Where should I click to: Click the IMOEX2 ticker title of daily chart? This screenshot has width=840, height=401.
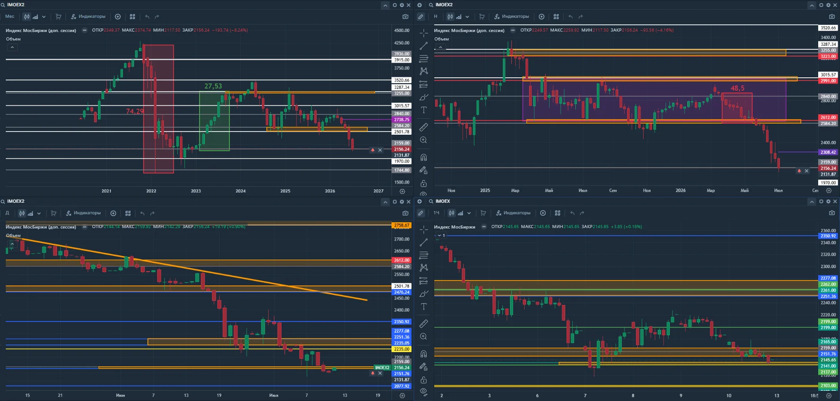[16, 201]
